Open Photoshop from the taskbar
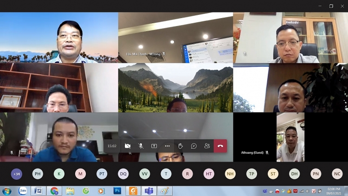 click(117, 191)
